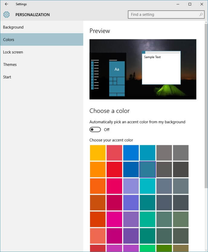Click the back arrow icon
This screenshot has width=208, height=252.
pyautogui.click(x=6, y=4)
